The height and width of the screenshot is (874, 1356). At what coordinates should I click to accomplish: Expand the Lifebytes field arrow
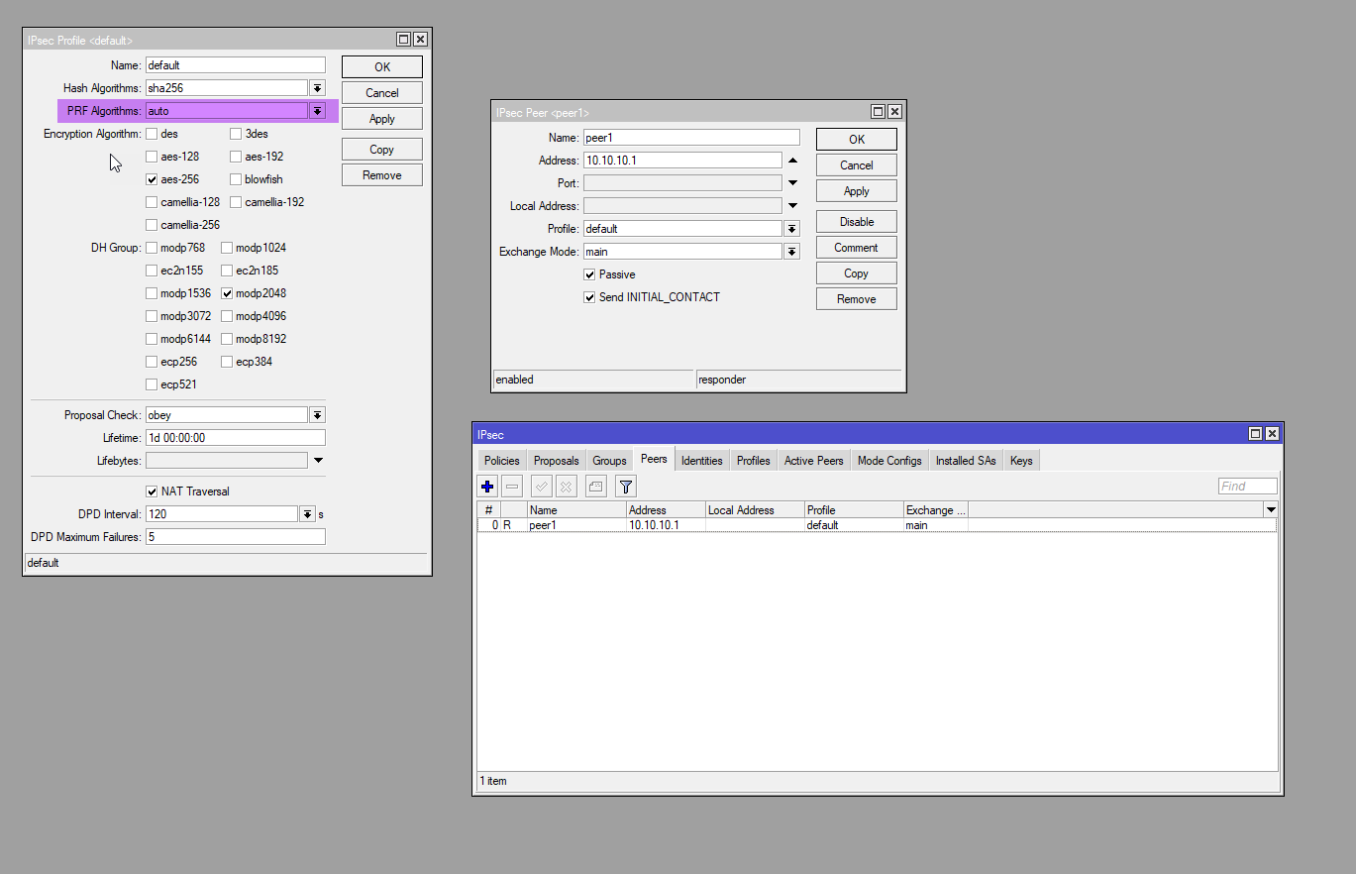click(318, 461)
